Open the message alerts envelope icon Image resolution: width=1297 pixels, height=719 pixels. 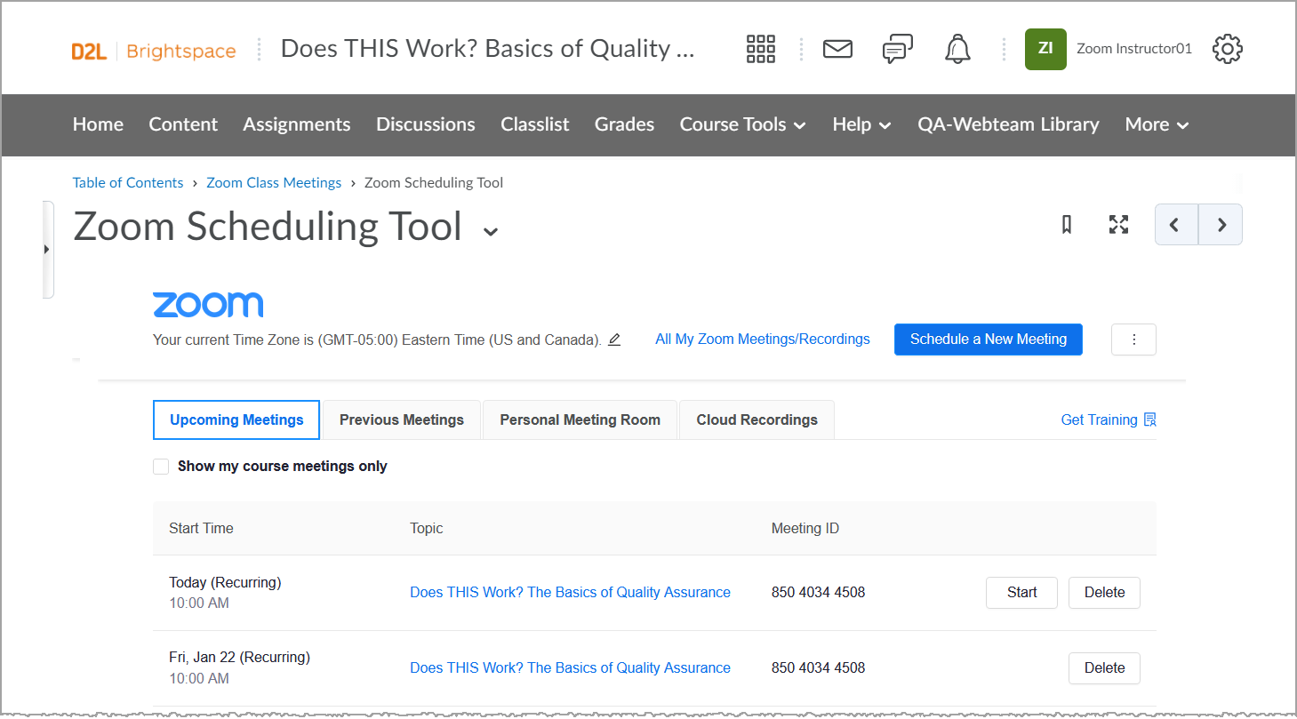point(837,49)
